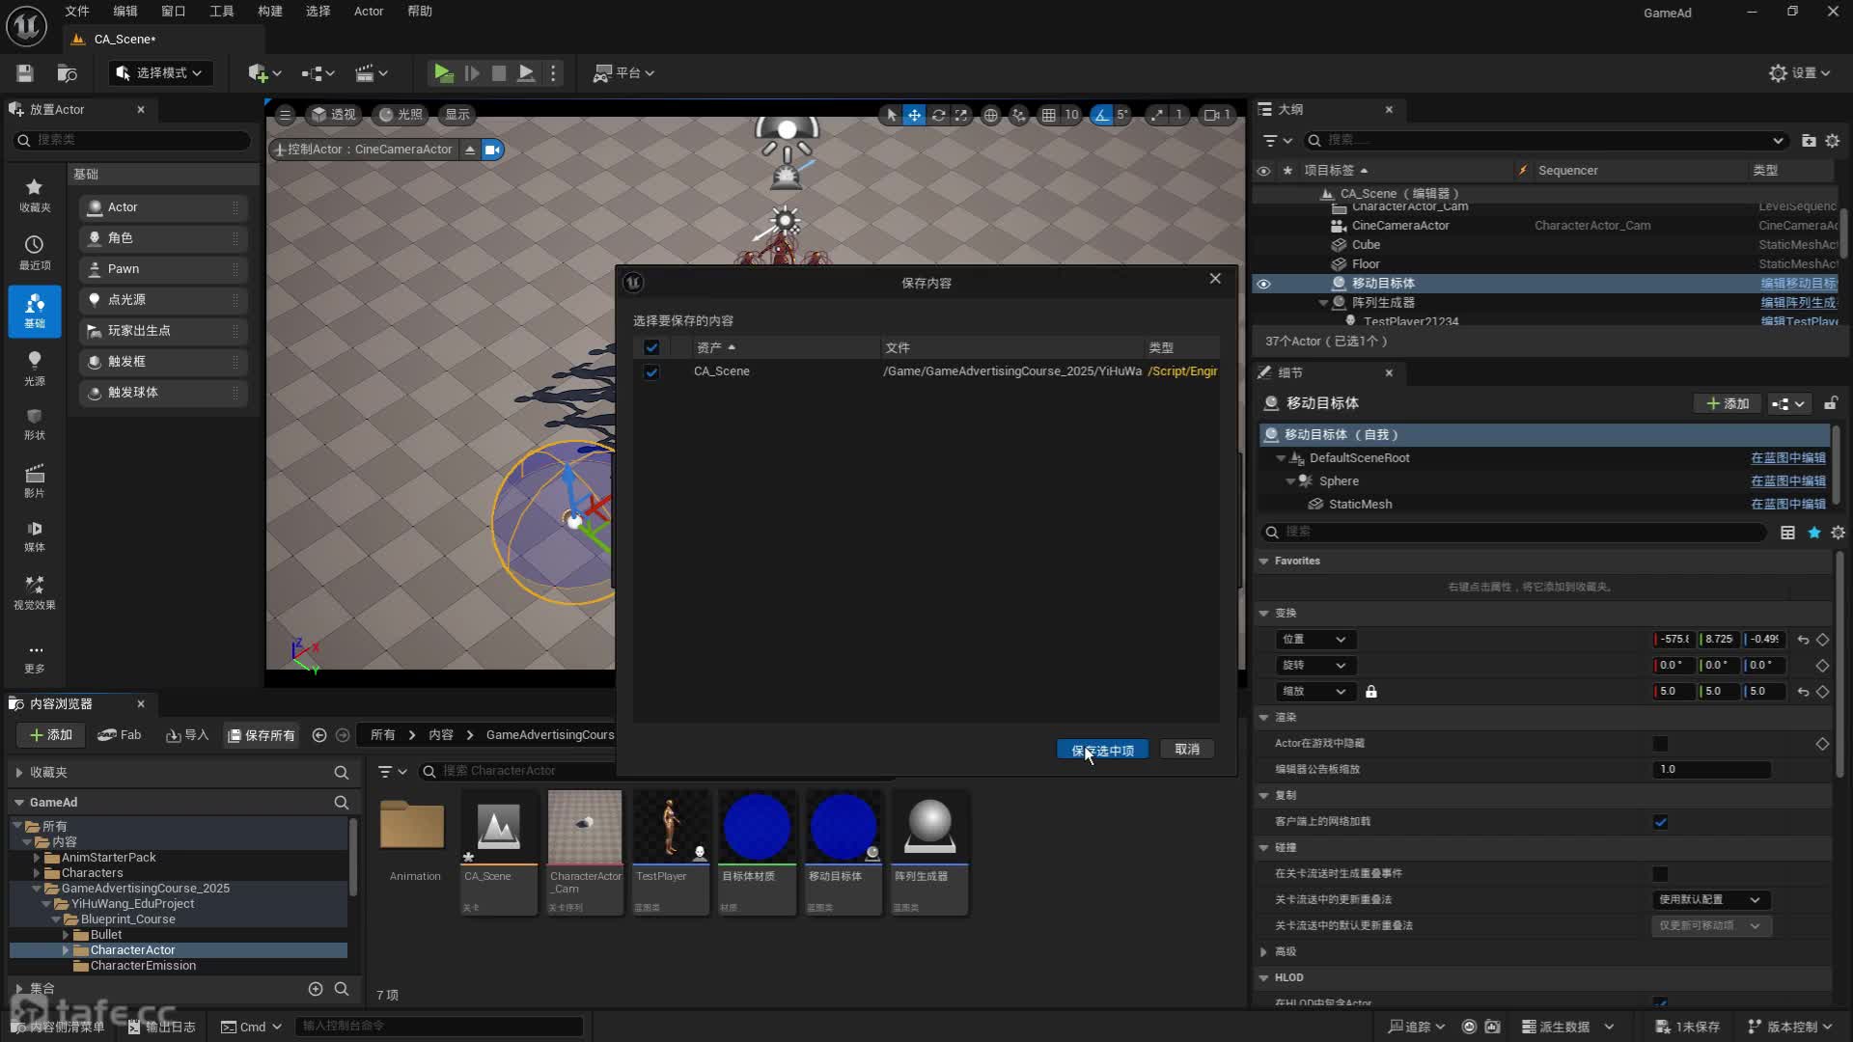Collapse the 变换 transform section
This screenshot has width=1853, height=1042.
click(1264, 613)
